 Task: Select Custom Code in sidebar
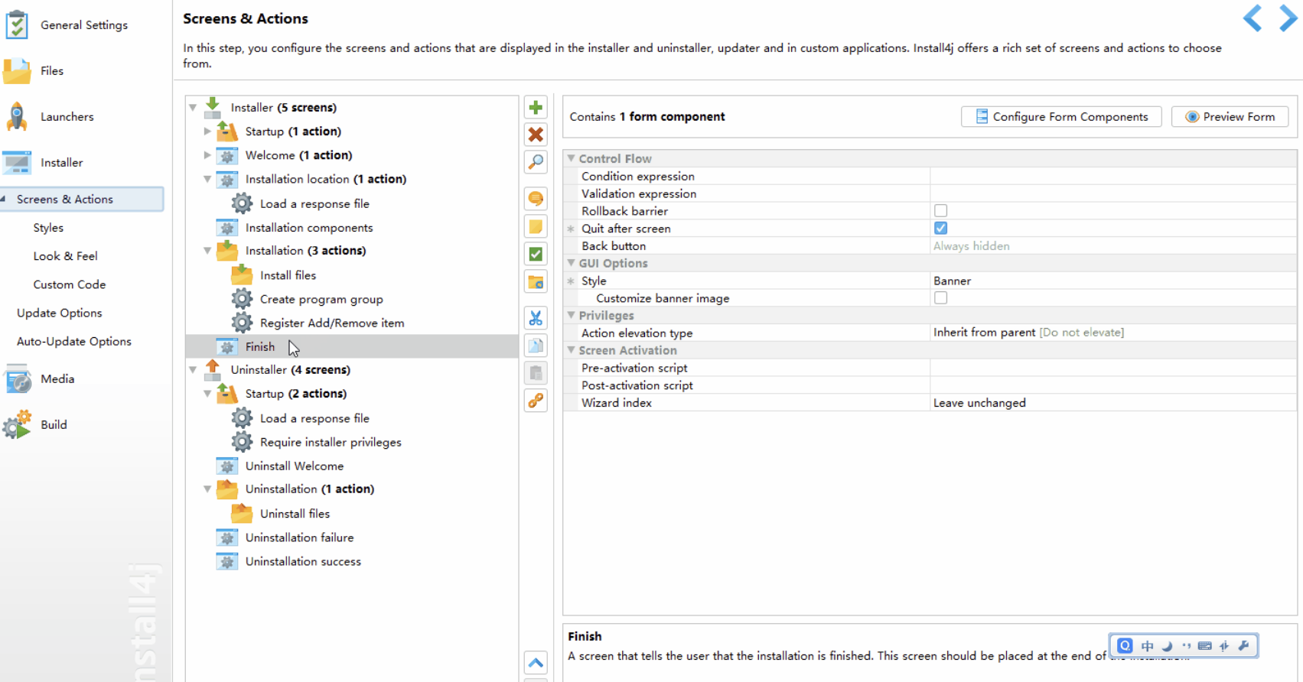point(69,284)
